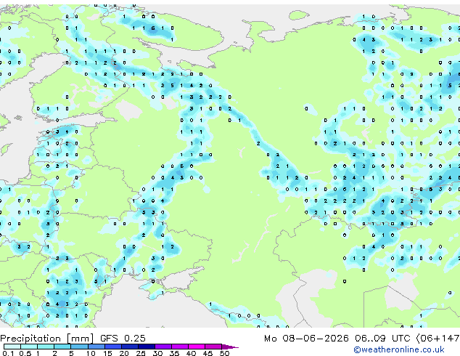460x356 pixels.
Task: Pick the 40–45 mm magenta legend swatch
Action: pyautogui.click(x=197, y=347)
